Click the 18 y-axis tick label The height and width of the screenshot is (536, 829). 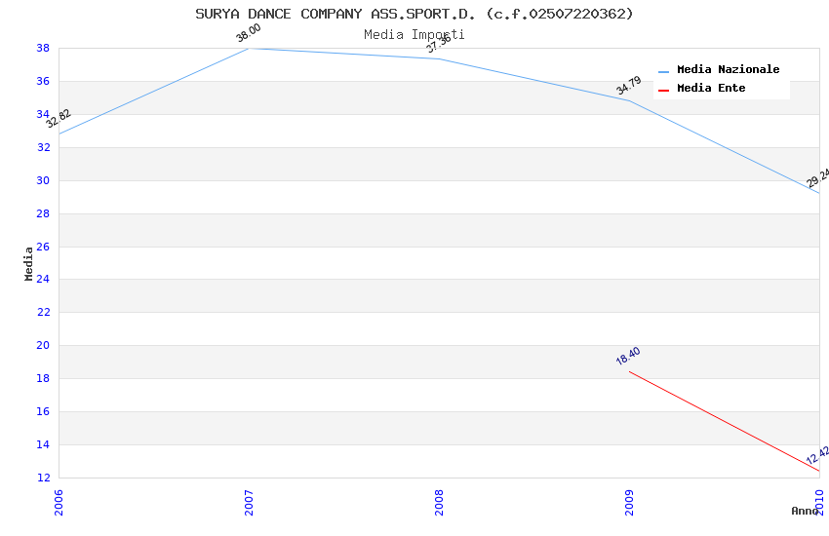[x=43, y=379]
